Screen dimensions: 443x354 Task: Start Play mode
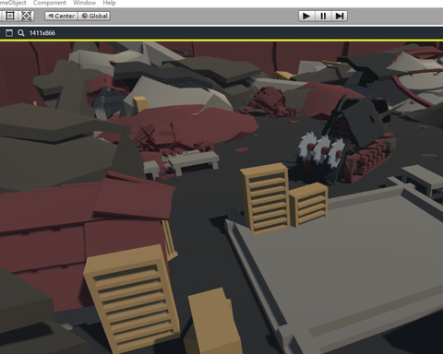tap(306, 16)
